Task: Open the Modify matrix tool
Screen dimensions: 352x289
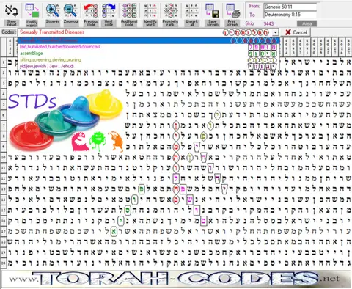Action: click(32, 15)
